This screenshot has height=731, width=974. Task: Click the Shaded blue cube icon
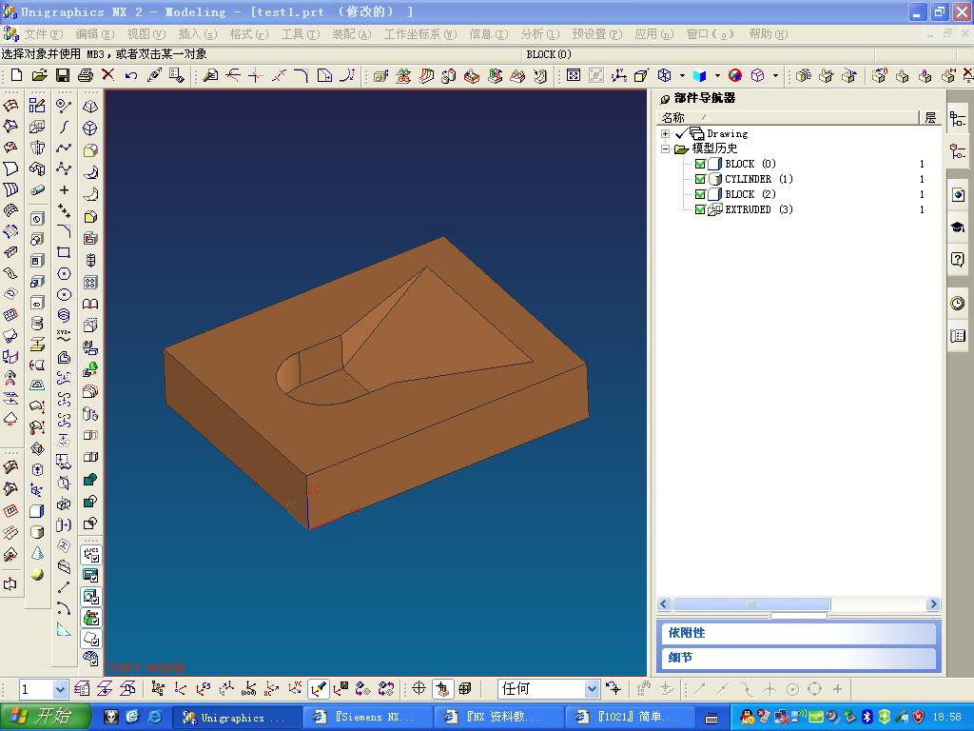[699, 75]
